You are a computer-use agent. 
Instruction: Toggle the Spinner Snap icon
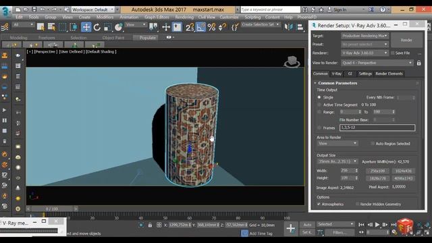coord(222,27)
